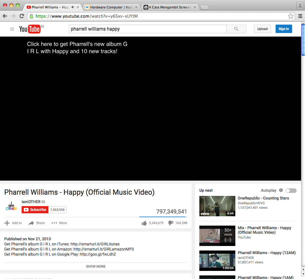Viewport: 305px width, 279px height.
Task: Click the Add to plus icon
Action: 7,223
